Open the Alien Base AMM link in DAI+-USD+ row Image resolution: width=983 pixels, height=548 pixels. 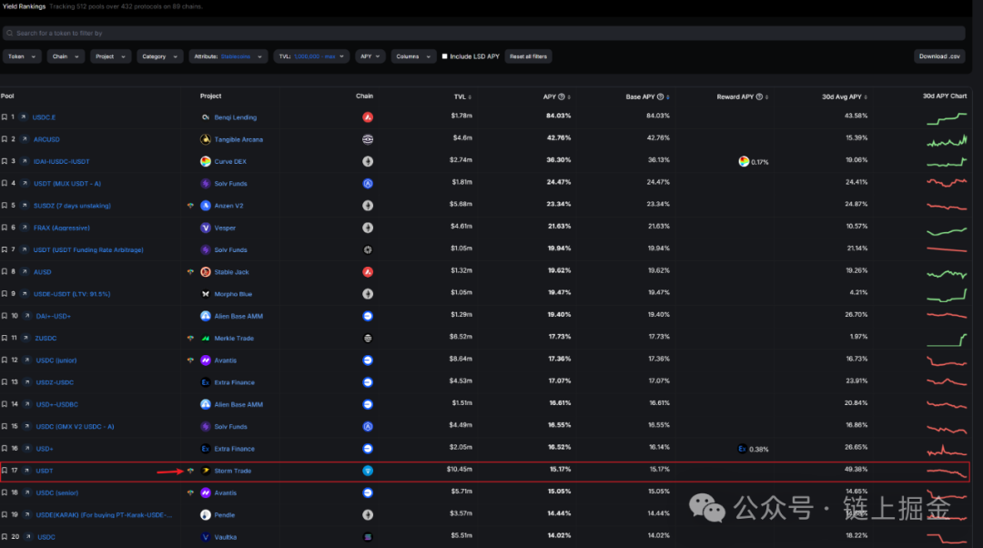(x=238, y=316)
